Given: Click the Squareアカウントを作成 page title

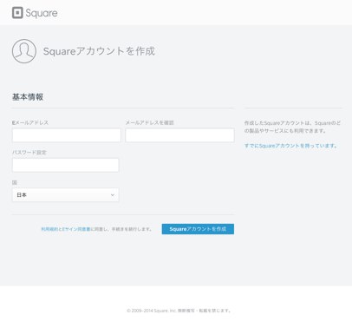Looking at the screenshot, I should [99, 51].
